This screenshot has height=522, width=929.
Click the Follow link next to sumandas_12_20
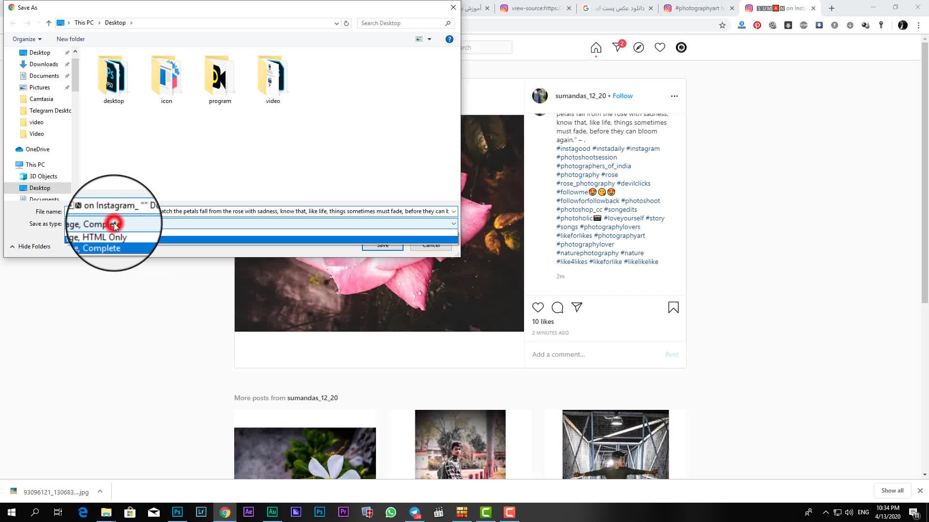(x=622, y=96)
